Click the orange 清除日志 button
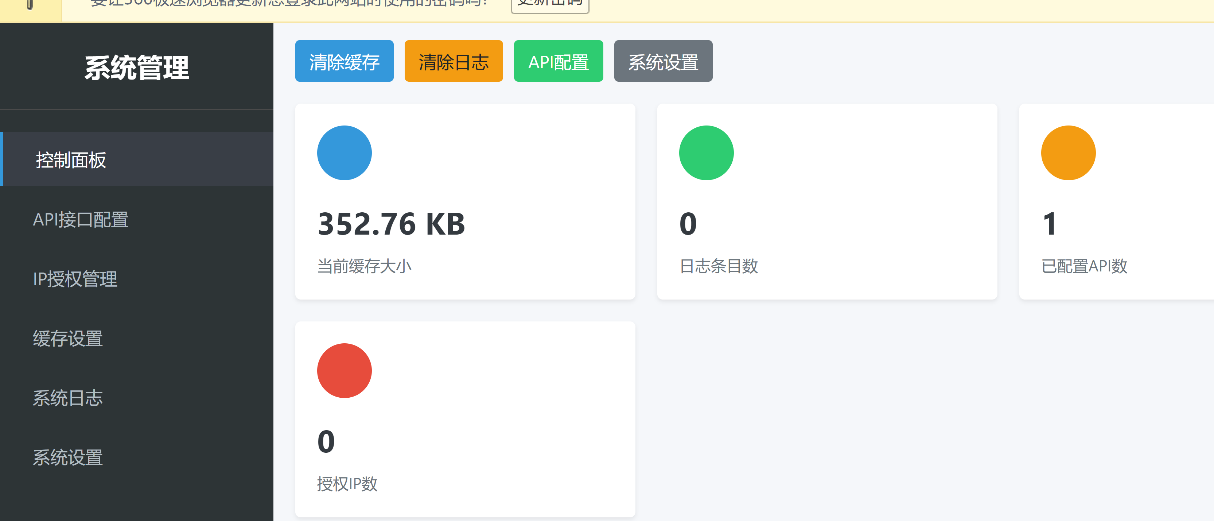 pyautogui.click(x=454, y=61)
